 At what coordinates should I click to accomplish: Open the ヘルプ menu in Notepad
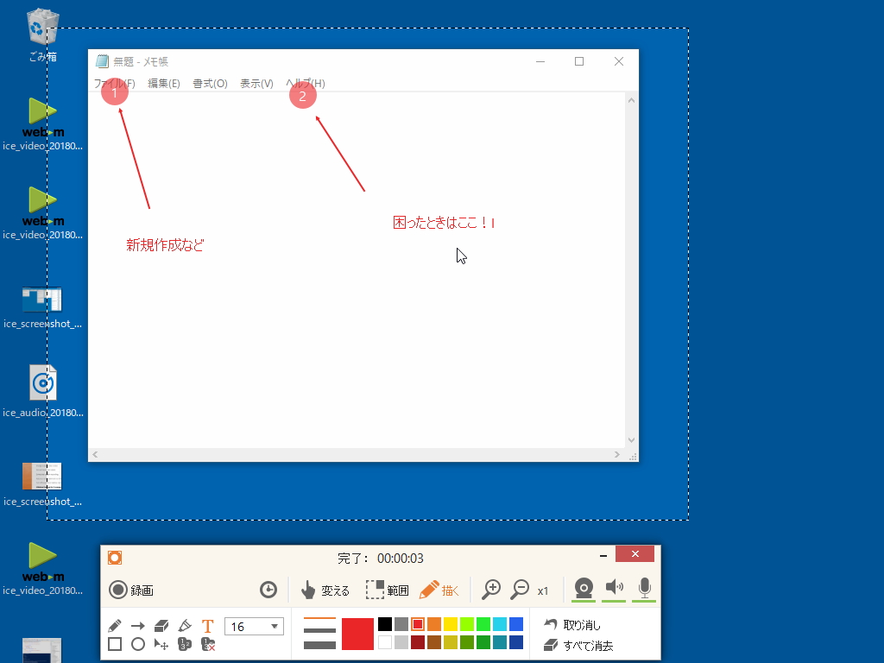303,84
